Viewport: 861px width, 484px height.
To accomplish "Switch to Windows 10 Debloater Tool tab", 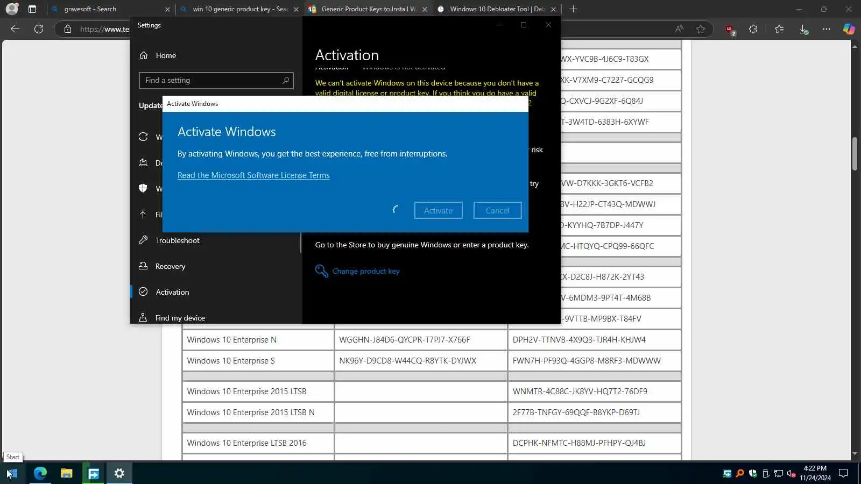I will click(497, 9).
